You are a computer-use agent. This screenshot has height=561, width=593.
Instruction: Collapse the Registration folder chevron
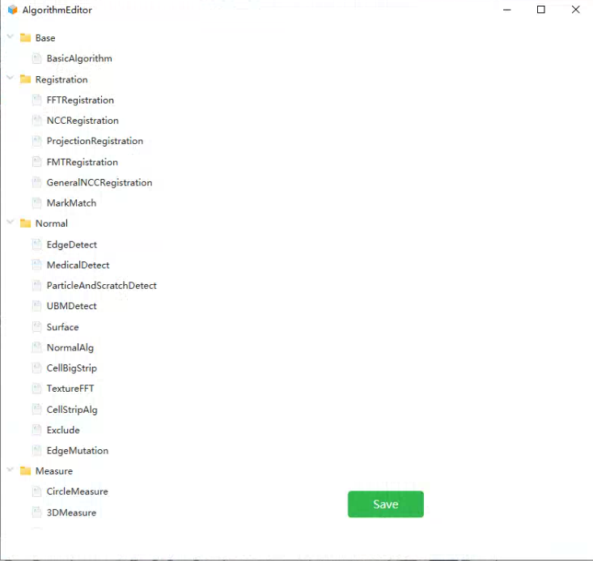[11, 79]
